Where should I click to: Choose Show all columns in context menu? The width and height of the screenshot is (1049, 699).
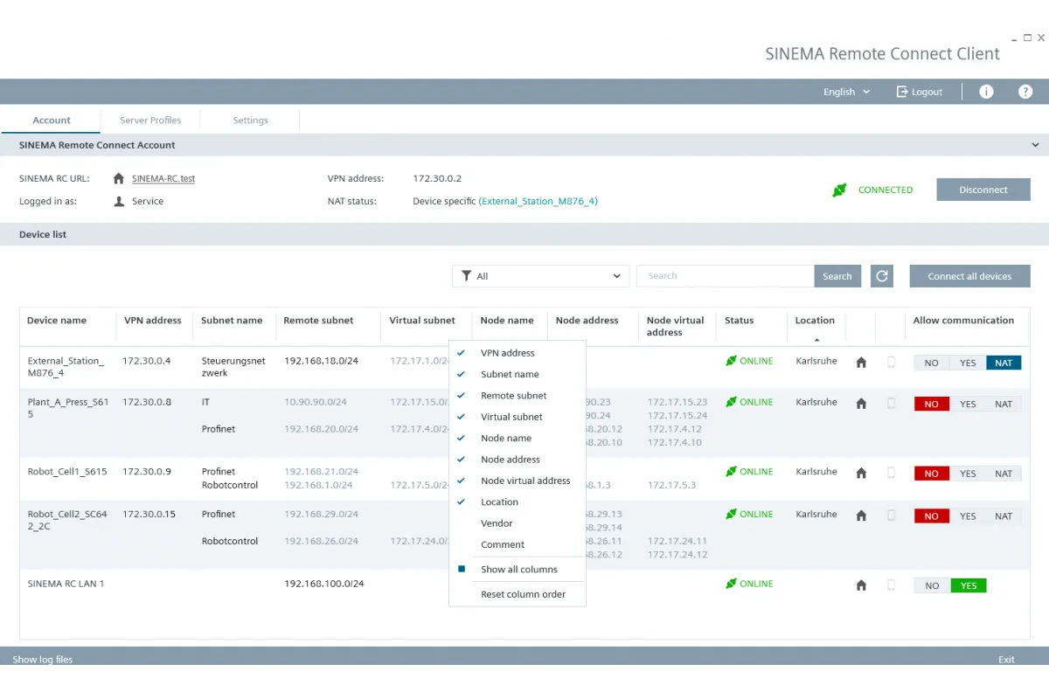(x=518, y=570)
